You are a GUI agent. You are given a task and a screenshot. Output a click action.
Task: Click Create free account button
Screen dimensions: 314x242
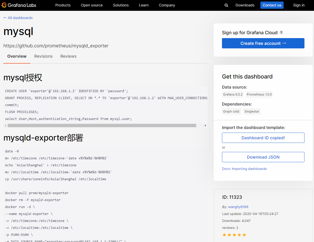[263, 43]
